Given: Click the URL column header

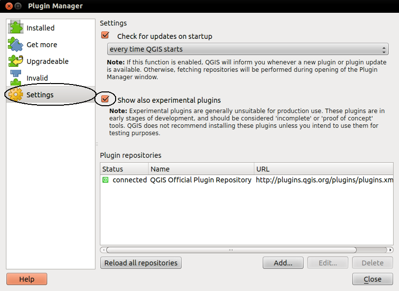Looking at the screenshot, I should (324, 169).
